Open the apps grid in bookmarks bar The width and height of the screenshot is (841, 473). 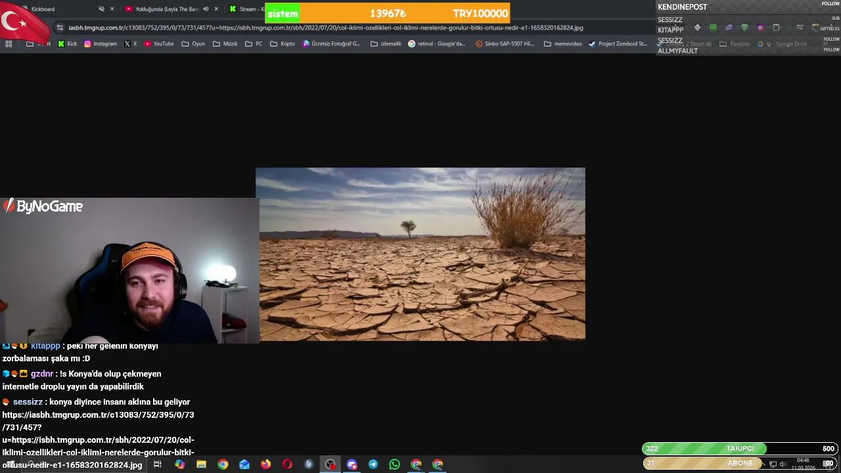[x=9, y=44]
